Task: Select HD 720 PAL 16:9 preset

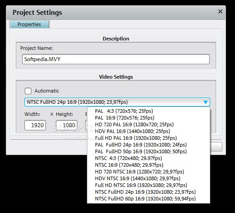Action: [x=149, y=124]
